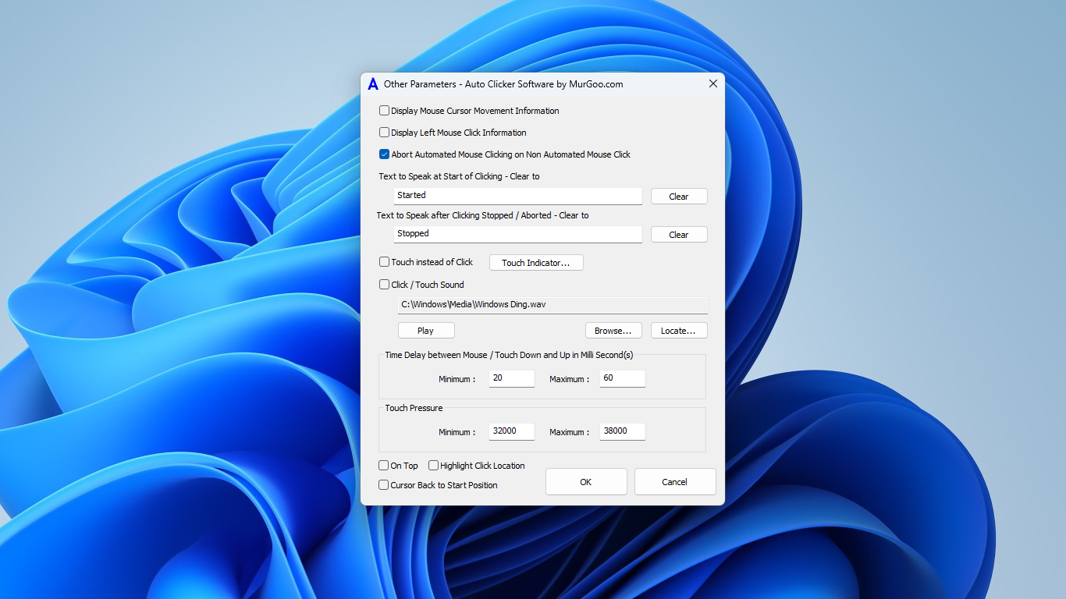
Task: Browse for a different sound file
Action: point(613,330)
